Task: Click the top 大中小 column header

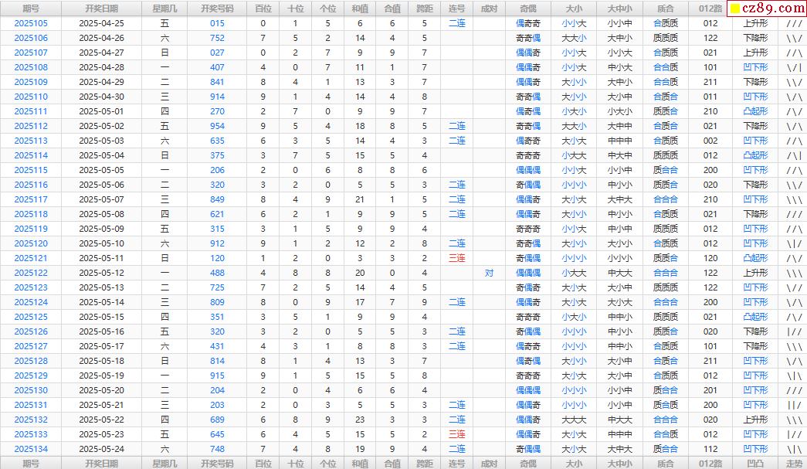Action: click(619, 8)
